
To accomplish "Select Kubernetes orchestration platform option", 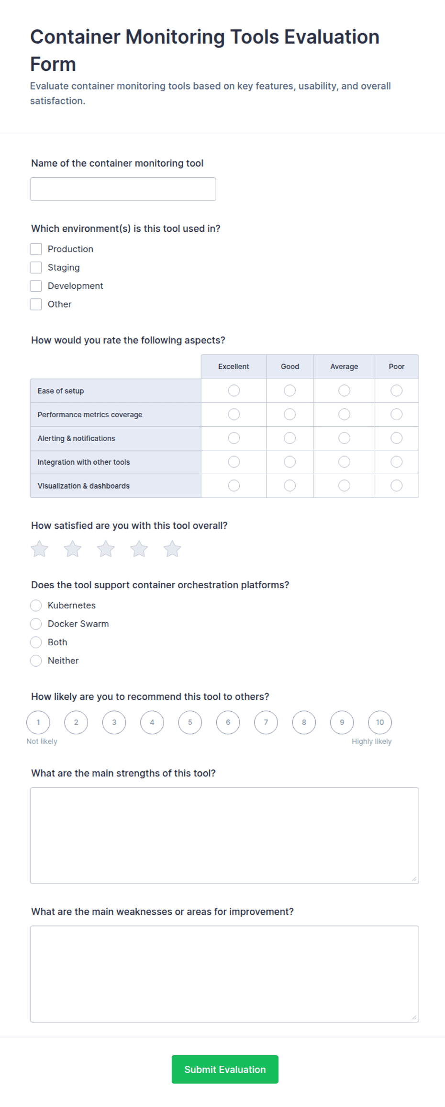I will tap(36, 605).
